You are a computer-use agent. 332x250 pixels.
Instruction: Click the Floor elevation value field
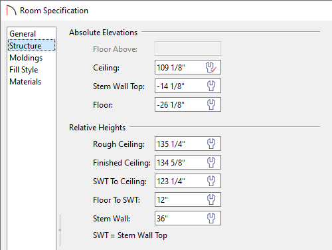click(x=188, y=104)
